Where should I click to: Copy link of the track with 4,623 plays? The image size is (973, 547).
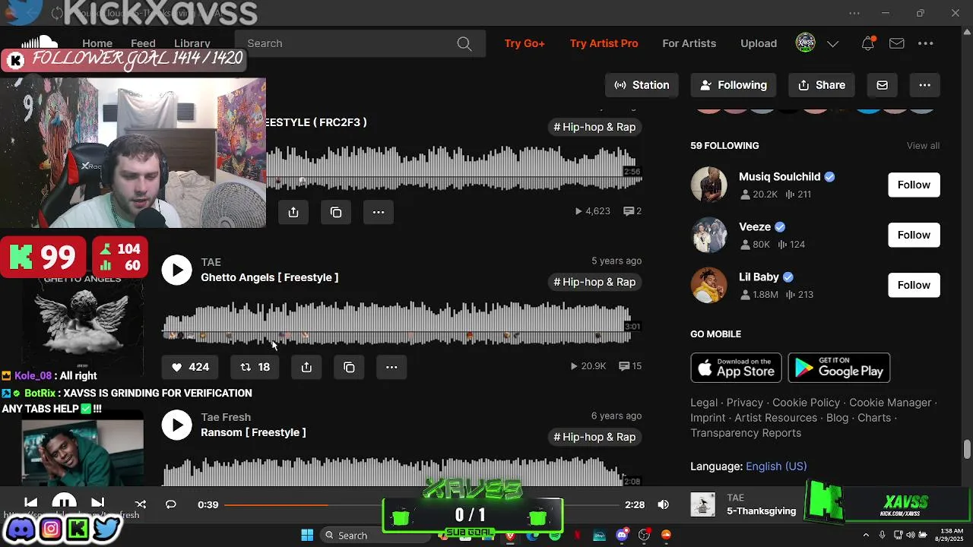[x=336, y=212]
